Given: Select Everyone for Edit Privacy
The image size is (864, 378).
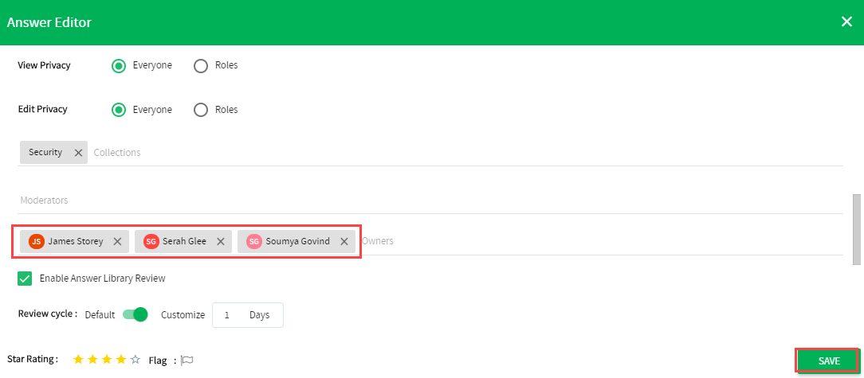Looking at the screenshot, I should (119, 110).
